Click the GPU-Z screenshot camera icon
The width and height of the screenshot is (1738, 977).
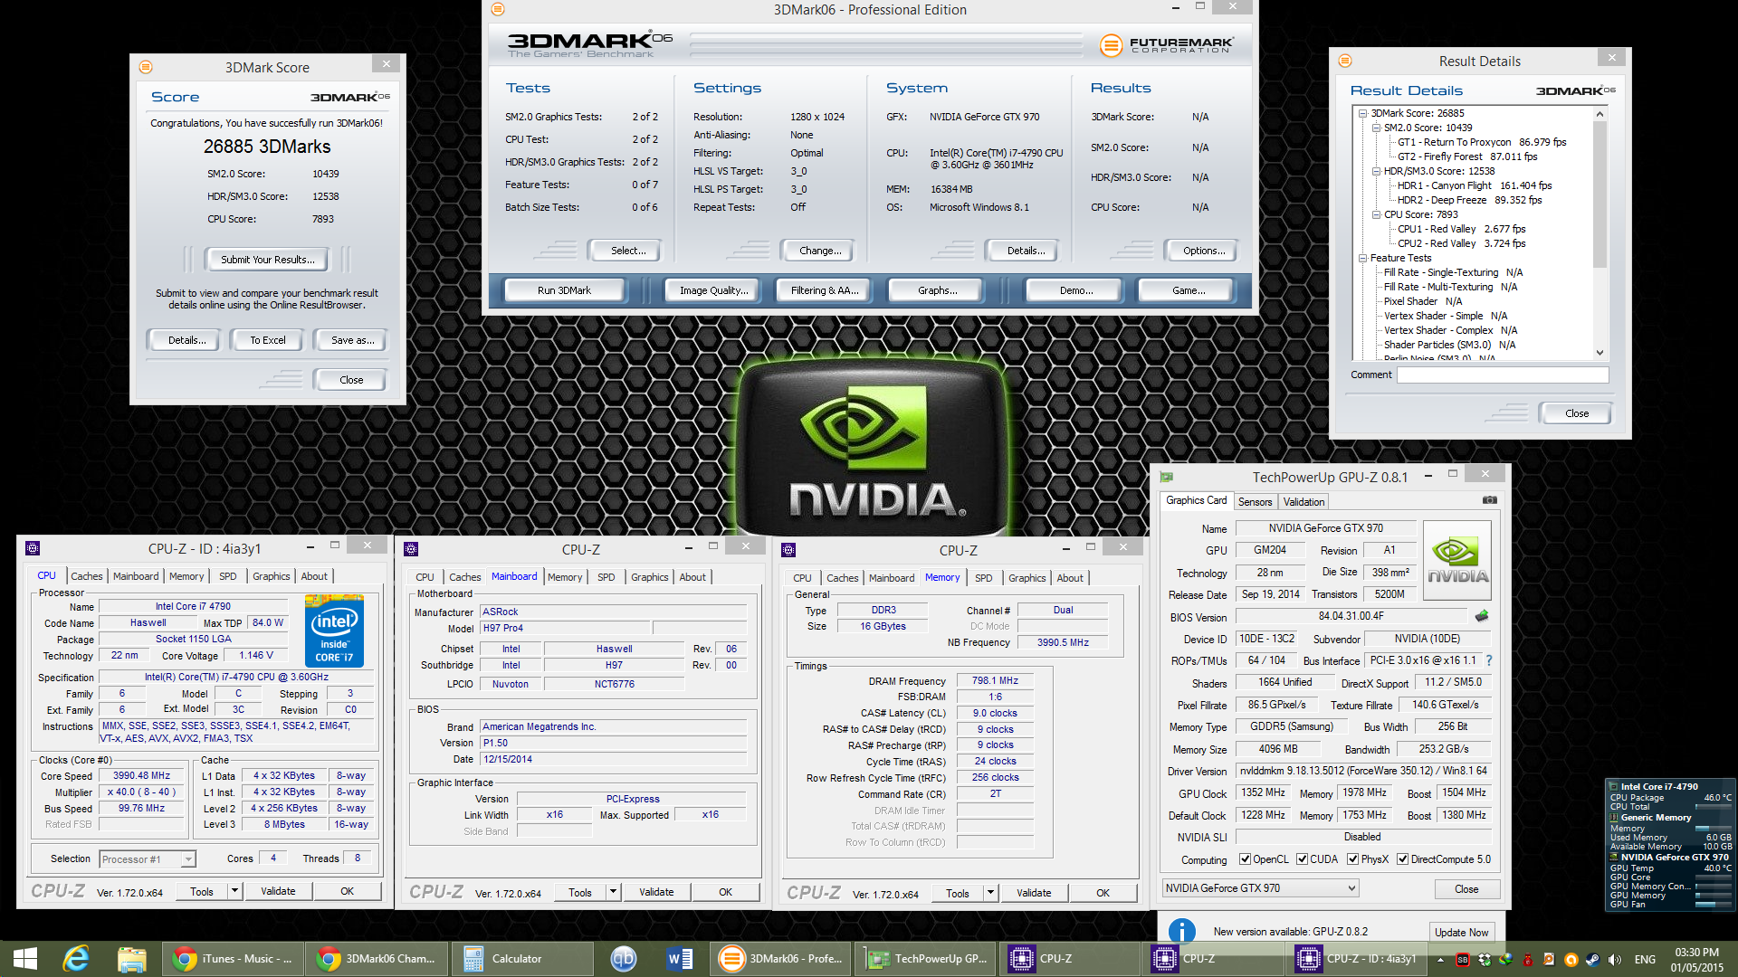[x=1489, y=500]
